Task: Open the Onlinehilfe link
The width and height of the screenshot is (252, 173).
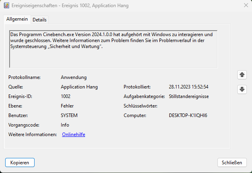Action: (74, 135)
